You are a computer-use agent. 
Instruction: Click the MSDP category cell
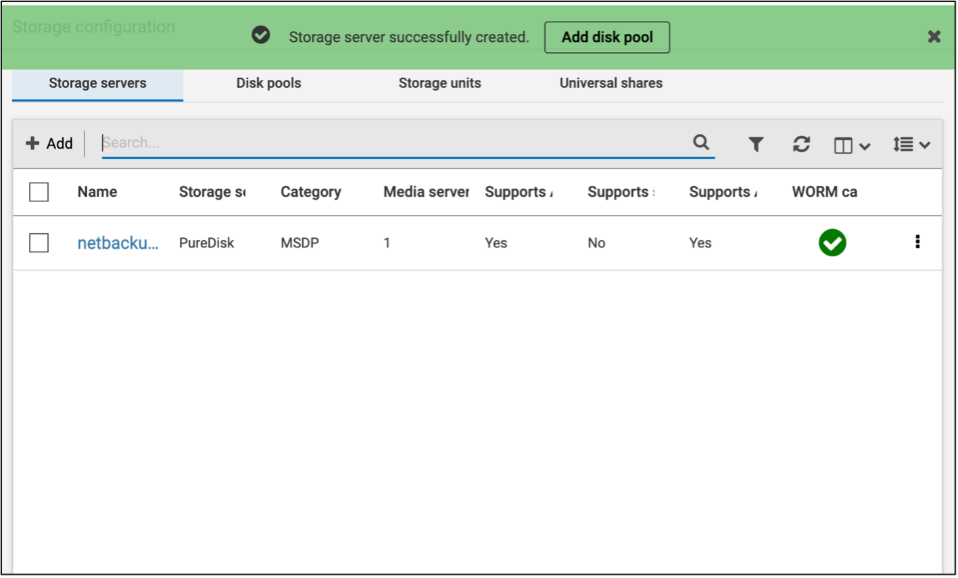pyautogui.click(x=300, y=243)
